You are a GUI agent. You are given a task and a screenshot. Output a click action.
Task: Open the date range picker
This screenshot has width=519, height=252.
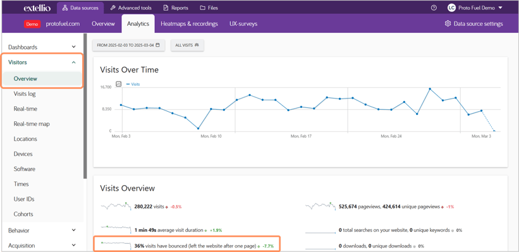click(128, 45)
